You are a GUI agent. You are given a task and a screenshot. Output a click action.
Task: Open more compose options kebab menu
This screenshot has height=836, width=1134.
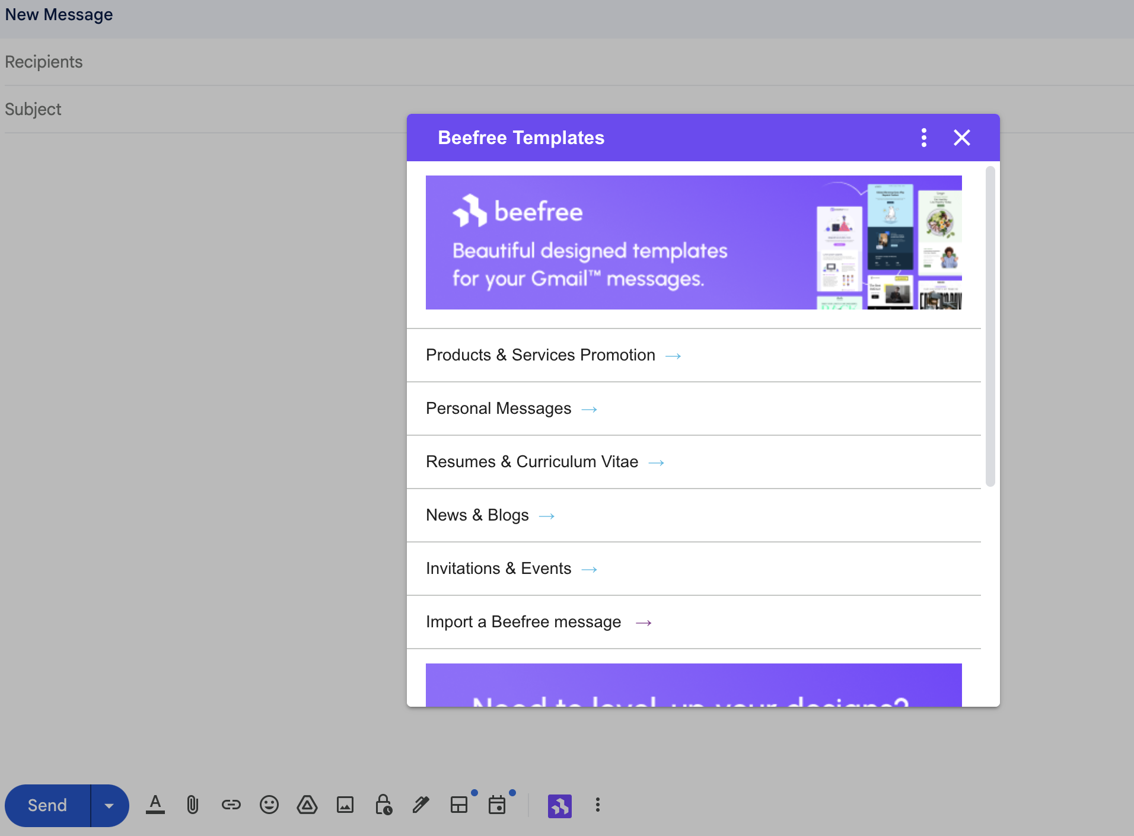pyautogui.click(x=598, y=805)
